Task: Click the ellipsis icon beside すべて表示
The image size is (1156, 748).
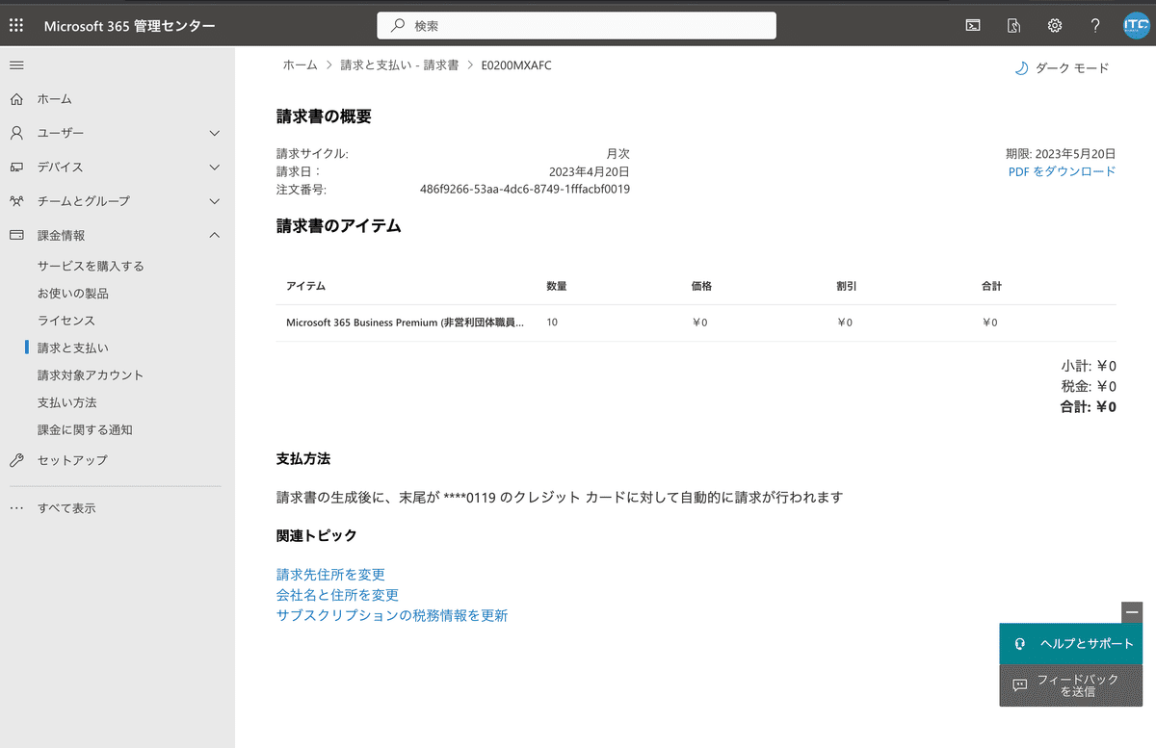Action: tap(16, 508)
